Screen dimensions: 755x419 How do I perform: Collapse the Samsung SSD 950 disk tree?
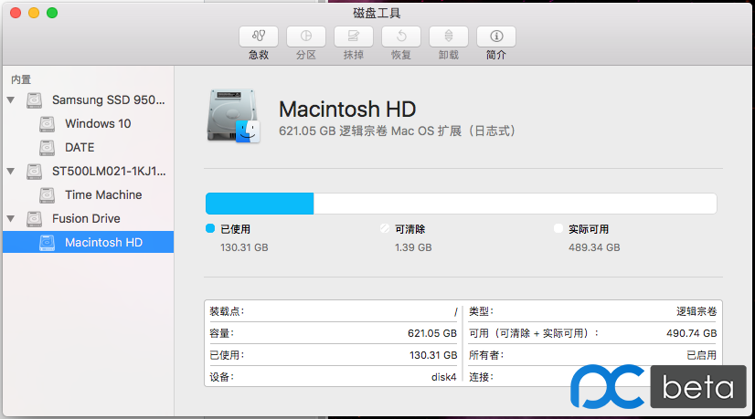click(x=11, y=100)
